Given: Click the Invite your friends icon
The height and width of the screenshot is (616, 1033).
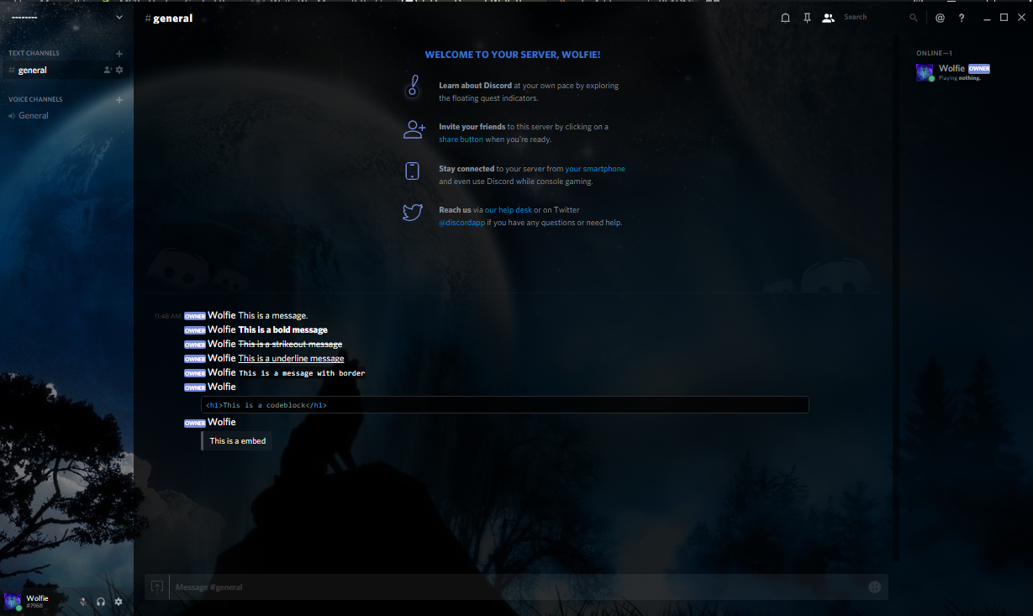Looking at the screenshot, I should (x=414, y=129).
